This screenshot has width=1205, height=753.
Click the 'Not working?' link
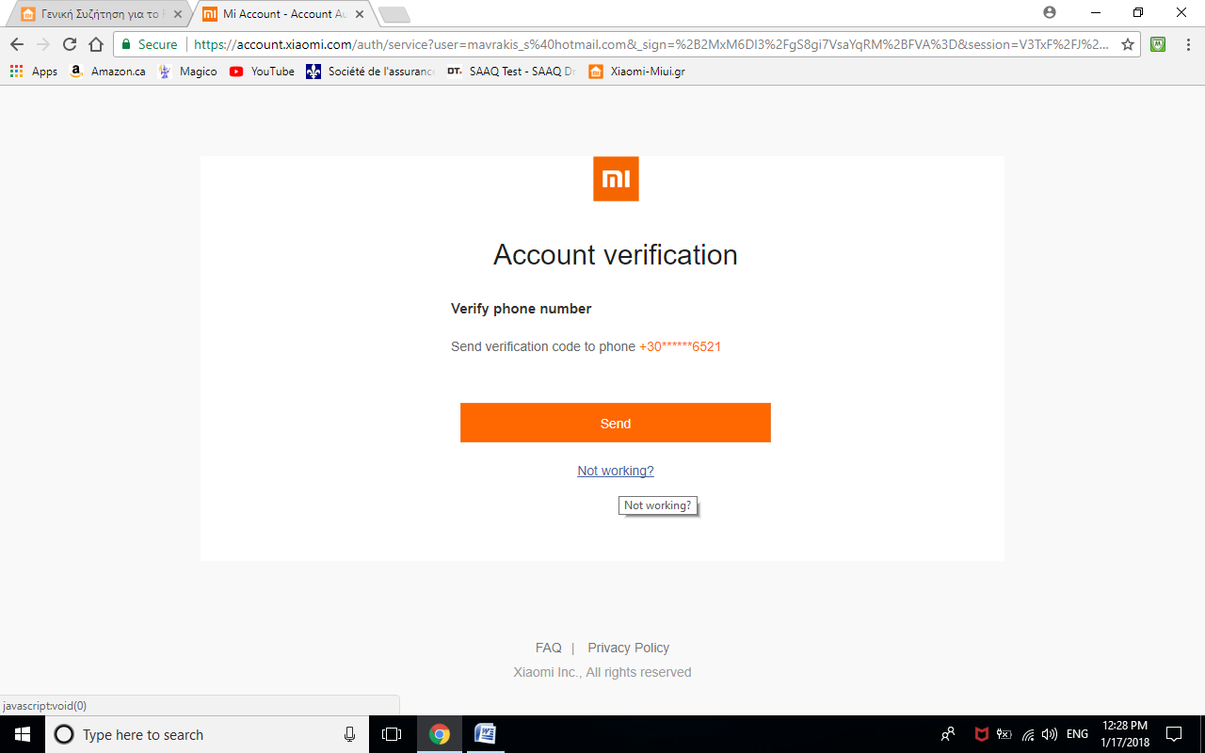click(x=616, y=471)
